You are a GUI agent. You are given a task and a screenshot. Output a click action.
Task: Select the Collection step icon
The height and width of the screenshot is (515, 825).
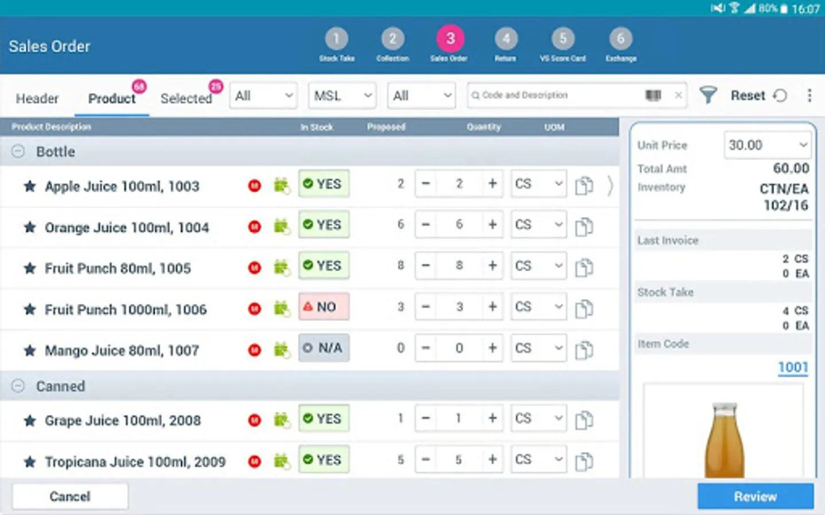[393, 39]
